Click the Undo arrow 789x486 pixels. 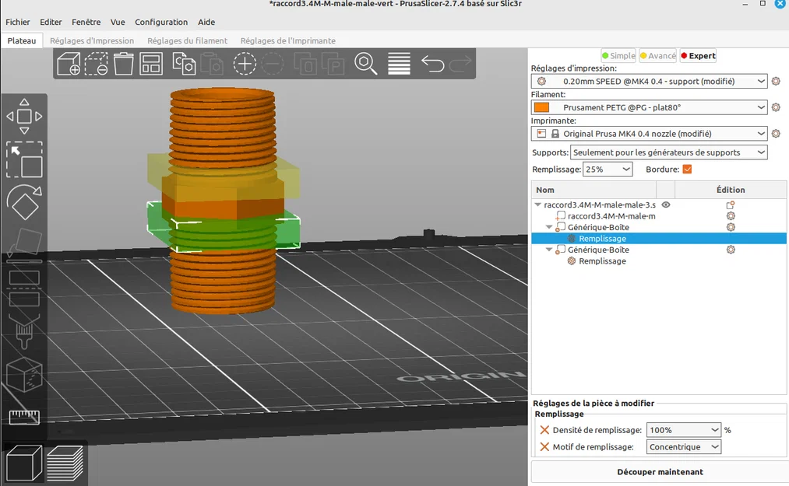pyautogui.click(x=433, y=64)
